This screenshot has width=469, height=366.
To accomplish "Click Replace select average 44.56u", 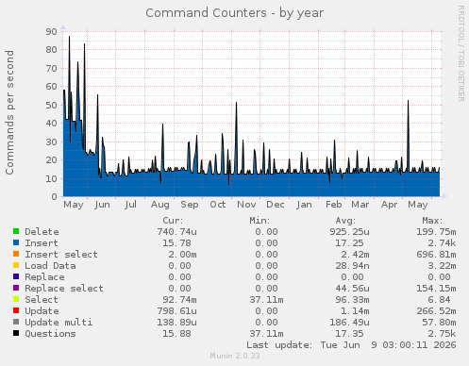I will point(352,289).
